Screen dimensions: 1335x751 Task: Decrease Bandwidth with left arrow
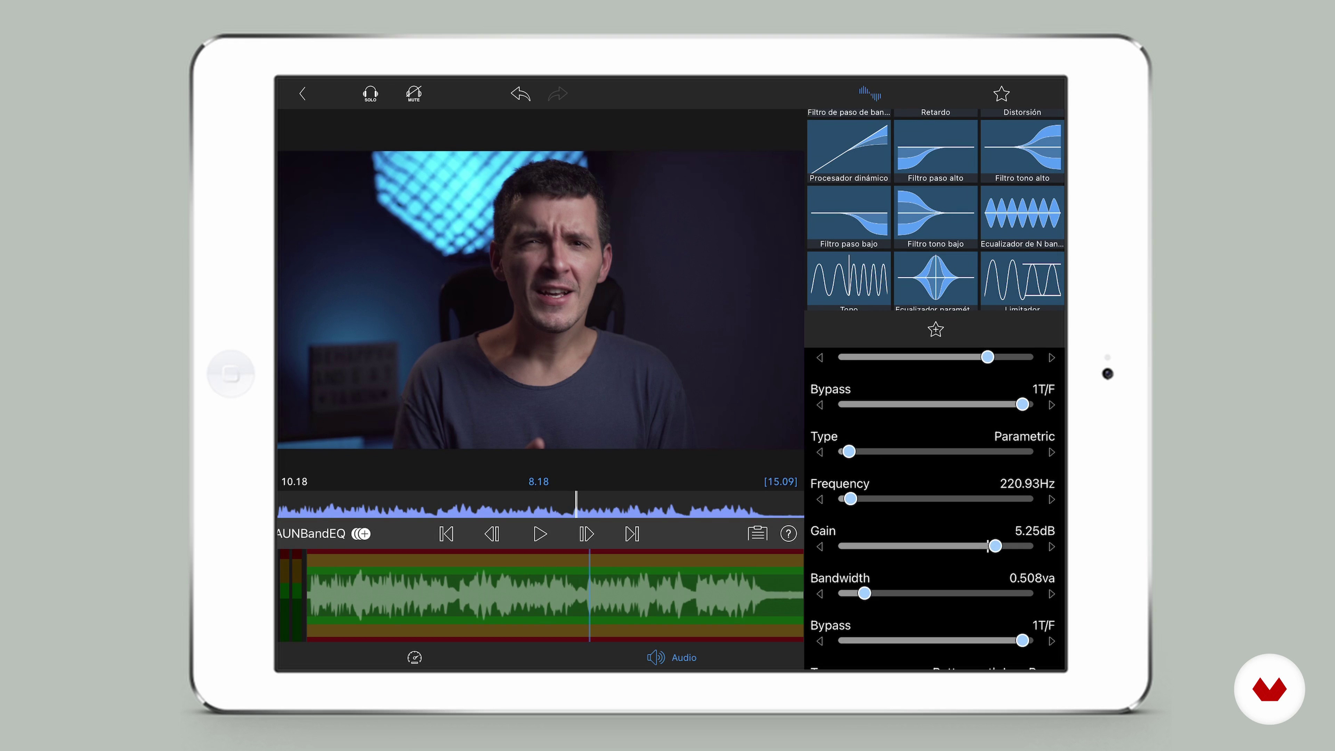(x=819, y=594)
